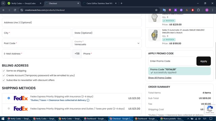The height and width of the screenshot is (121, 216).
Task: Click the reCAPTCHA badge
Action: (210, 109)
